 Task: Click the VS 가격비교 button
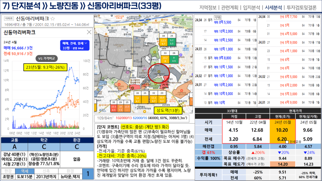46,58
